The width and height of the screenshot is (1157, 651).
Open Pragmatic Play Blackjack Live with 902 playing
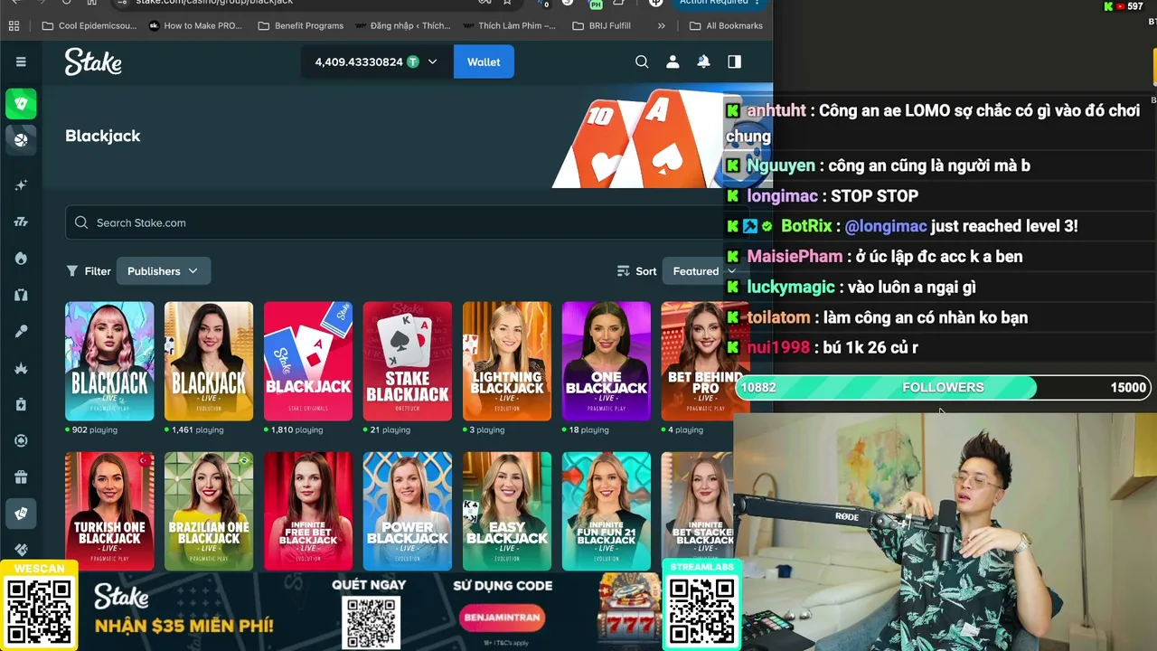tap(109, 361)
